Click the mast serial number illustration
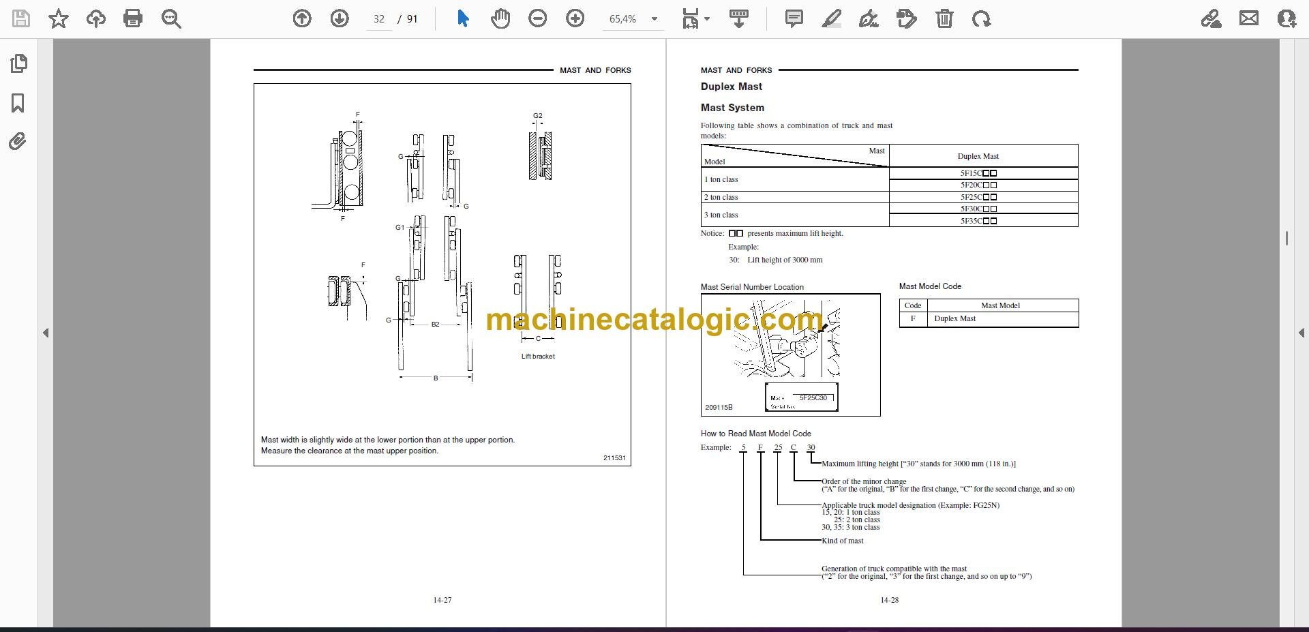Screen dimensions: 1309x632 (x=790, y=355)
